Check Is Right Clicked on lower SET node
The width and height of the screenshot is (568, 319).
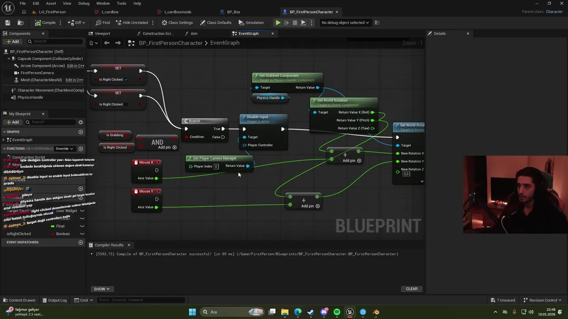click(x=126, y=105)
